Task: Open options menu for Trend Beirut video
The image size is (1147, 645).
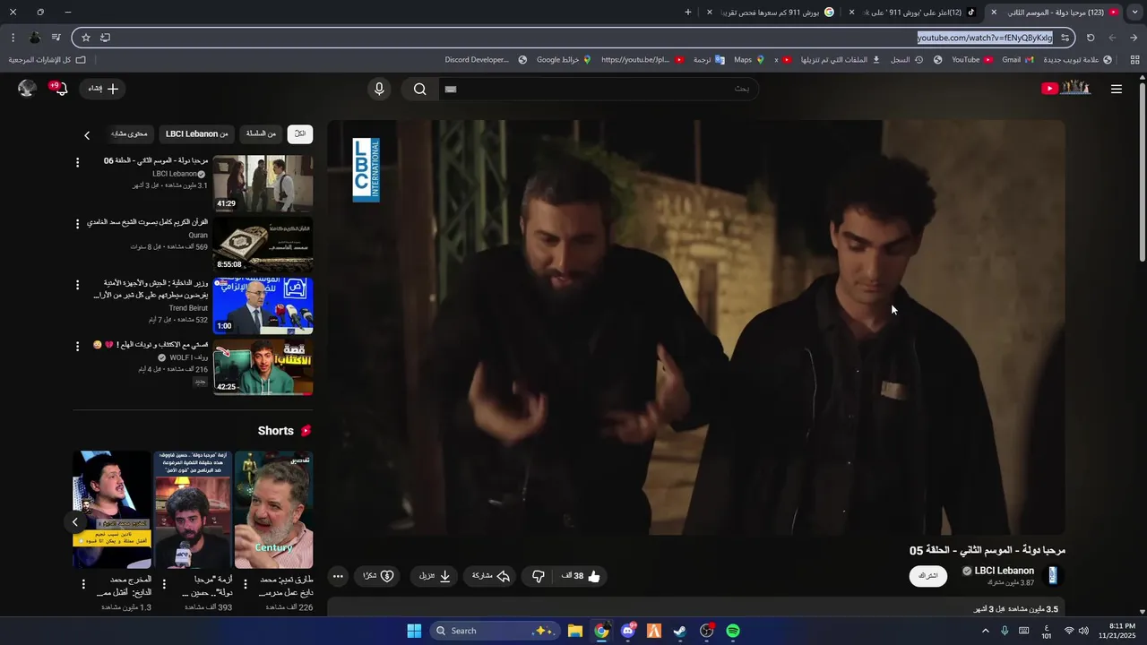Action: 77,284
